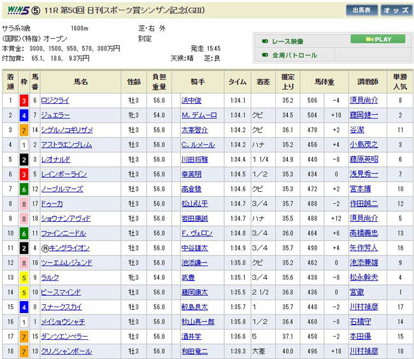Open jockey 武豊's profile link
Viewport: 414px width, 359px height.
coord(187,277)
